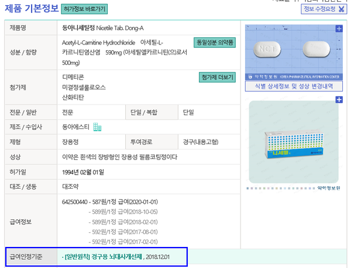
Task: Click the 경구(내용고형) route value
Action: 201,142
